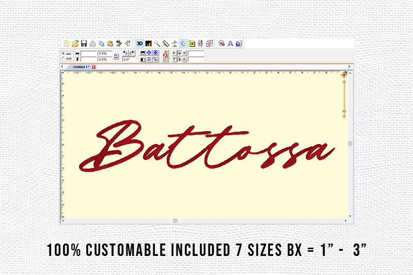Click the left tab scroll arrow
This screenshot has height=275, width=413.
tap(61, 67)
